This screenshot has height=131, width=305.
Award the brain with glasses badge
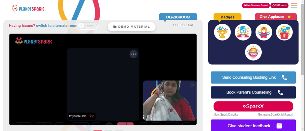[253, 52]
